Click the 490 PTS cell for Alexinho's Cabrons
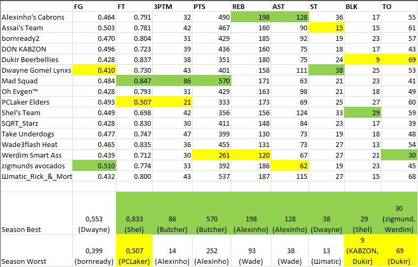The image size is (418, 267). click(x=212, y=17)
